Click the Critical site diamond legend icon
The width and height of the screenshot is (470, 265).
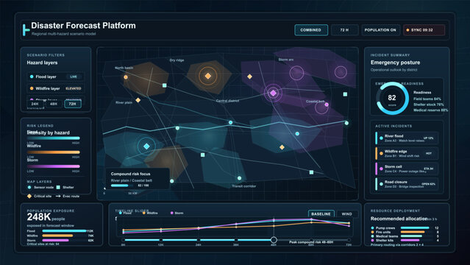click(x=29, y=196)
